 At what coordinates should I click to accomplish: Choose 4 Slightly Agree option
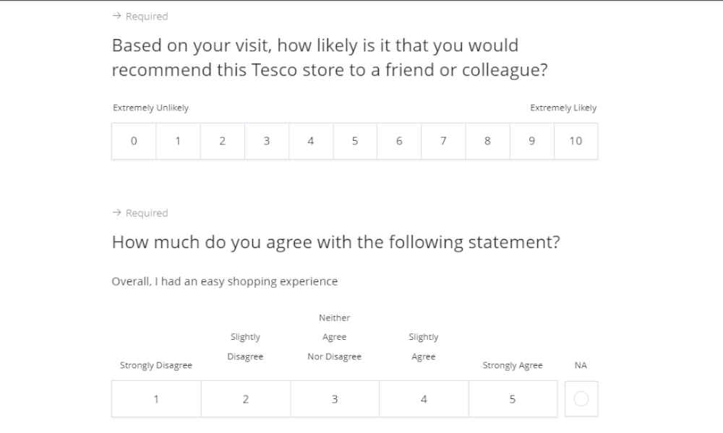[424, 399]
